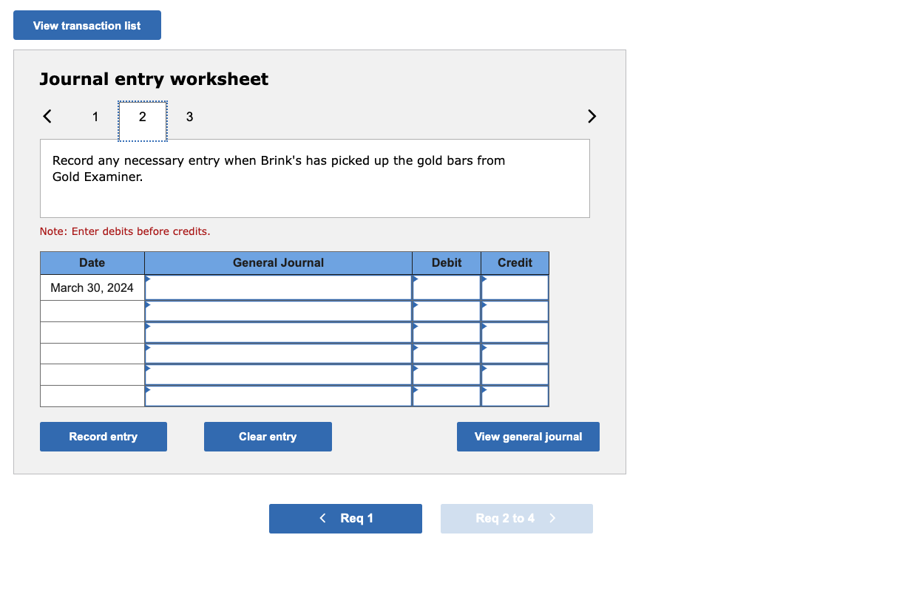
Task: Open the account dropdown in the last journal row
Action: (278, 395)
